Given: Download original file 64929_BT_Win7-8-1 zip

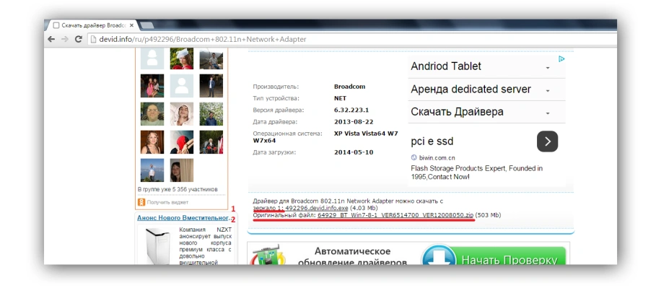Looking at the screenshot, I should pyautogui.click(x=395, y=215).
